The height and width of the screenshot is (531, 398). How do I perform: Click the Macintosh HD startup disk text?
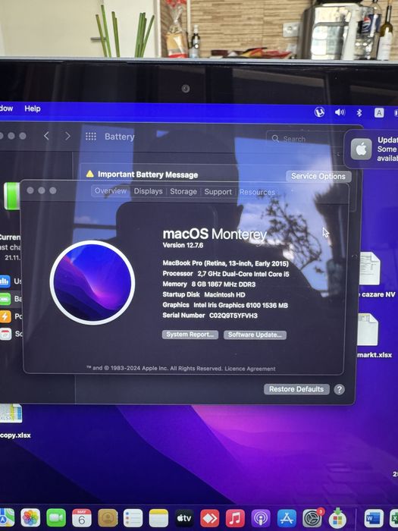[224, 294]
